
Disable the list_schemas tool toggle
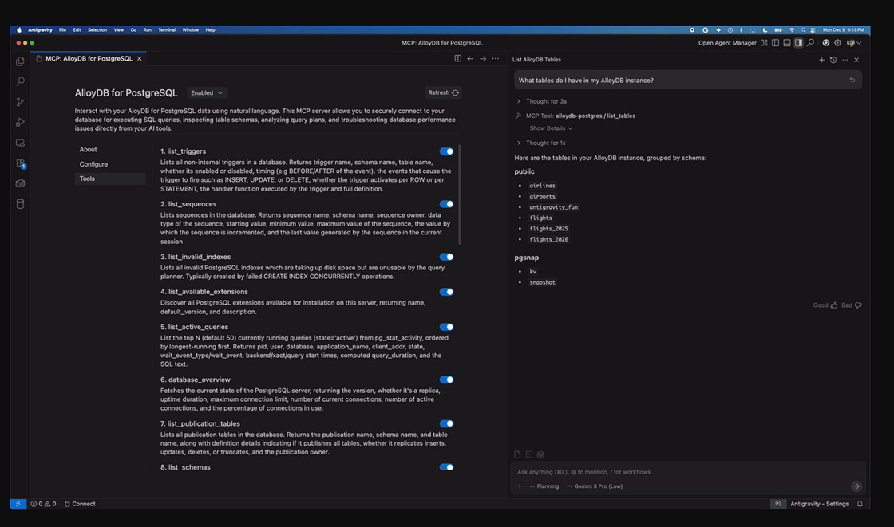(x=446, y=467)
